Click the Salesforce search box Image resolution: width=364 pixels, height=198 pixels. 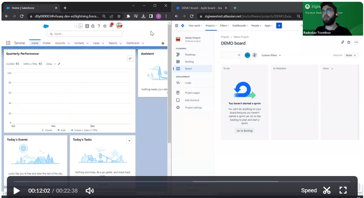coord(84,34)
